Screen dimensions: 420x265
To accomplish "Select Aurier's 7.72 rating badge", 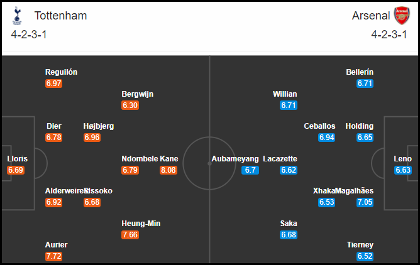I will [x=53, y=256].
